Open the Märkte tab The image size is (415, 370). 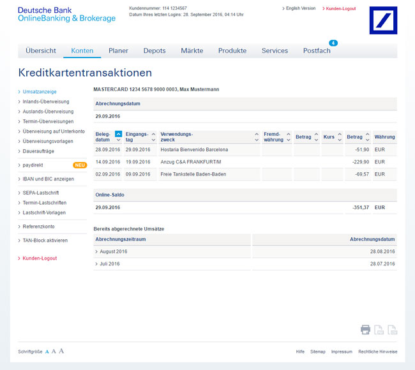point(192,50)
